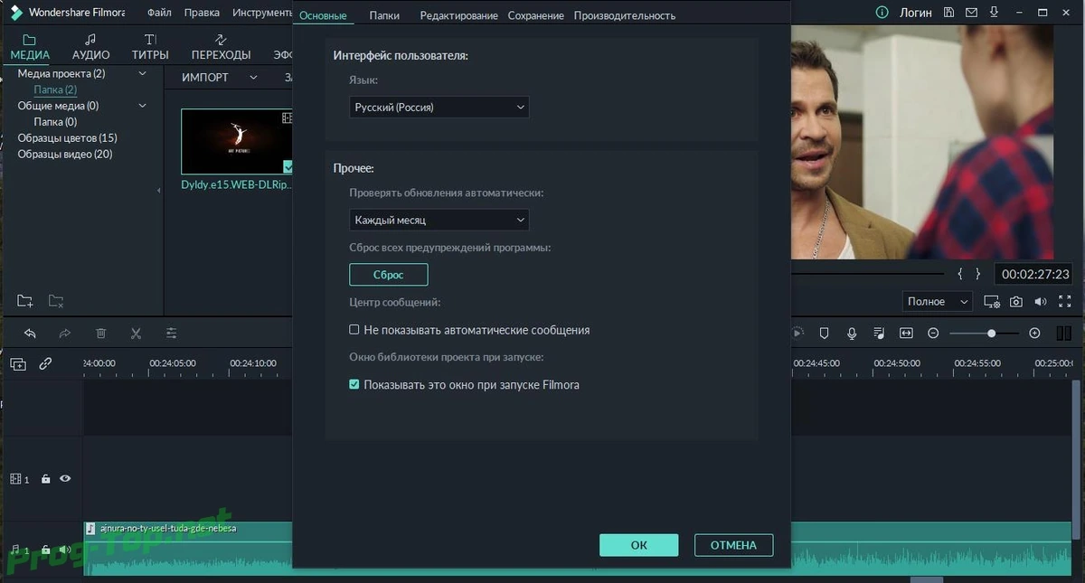Click the redo arrow icon
1085x583 pixels.
click(x=65, y=333)
